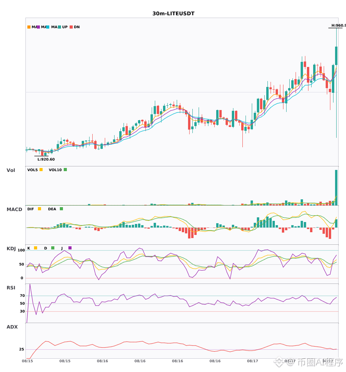
Task: Click the tallest teal volume bar
Action: [x=336, y=188]
